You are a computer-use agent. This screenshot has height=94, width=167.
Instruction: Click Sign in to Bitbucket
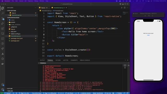click(50, 93)
